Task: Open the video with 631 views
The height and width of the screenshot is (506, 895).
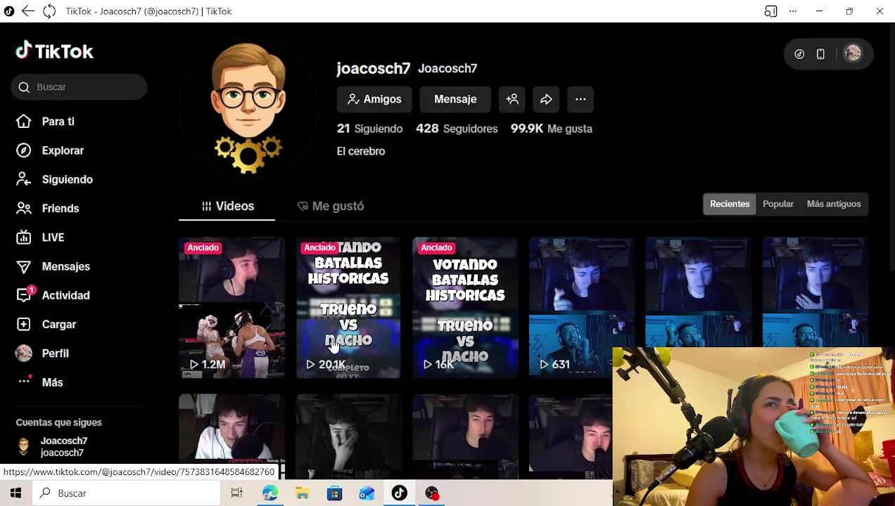Action: tap(581, 308)
